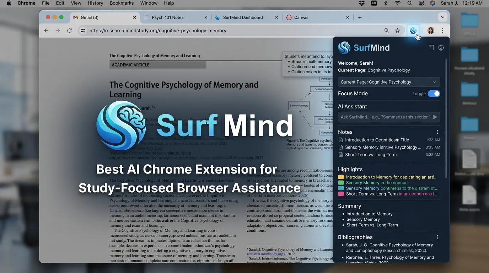
Task: Click the Siri icon in menu bar
Action: (x=432, y=3)
